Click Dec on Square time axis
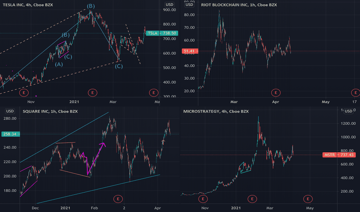The image size is (360, 212). click(35, 208)
